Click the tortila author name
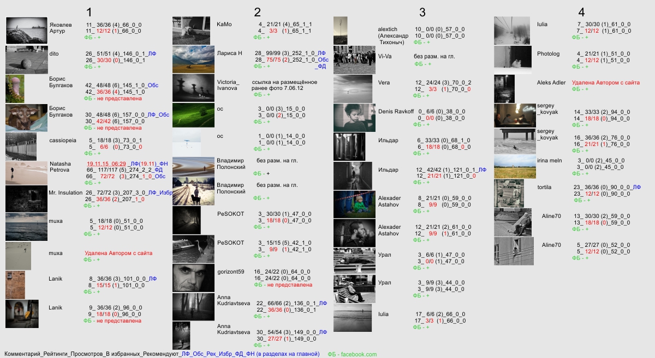Image resolution: width=655 pixels, height=358 pixels. [x=545, y=187]
